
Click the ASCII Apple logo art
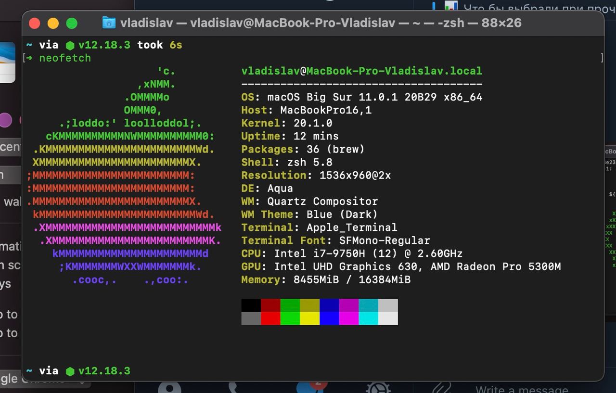pyautogui.click(x=124, y=176)
